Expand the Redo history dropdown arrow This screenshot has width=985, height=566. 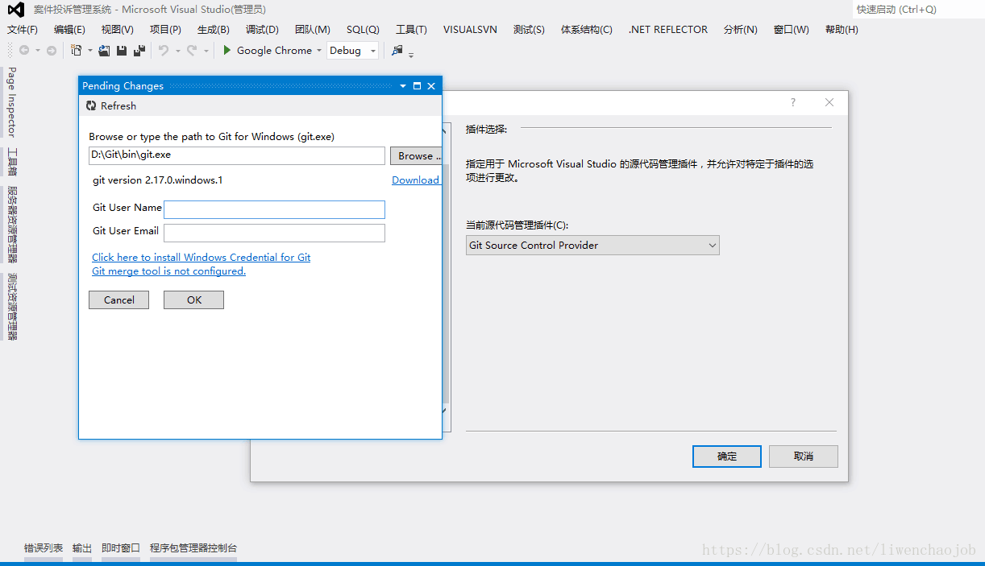pos(206,51)
